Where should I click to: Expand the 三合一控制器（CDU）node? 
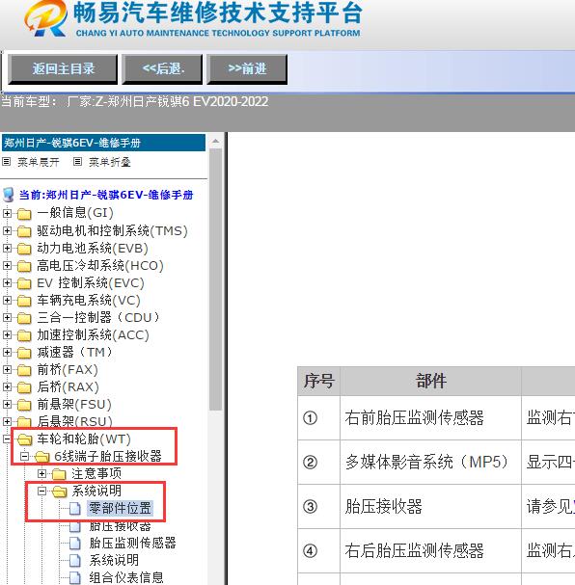pyautogui.click(x=7, y=317)
